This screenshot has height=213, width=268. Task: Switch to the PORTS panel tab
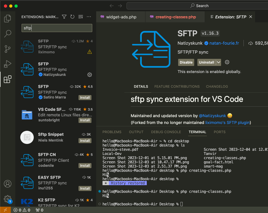[x=220, y=132]
